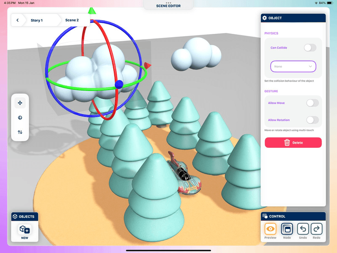
Task: Tap the three-dot handle above Scene Editor
Action: click(168, 3)
